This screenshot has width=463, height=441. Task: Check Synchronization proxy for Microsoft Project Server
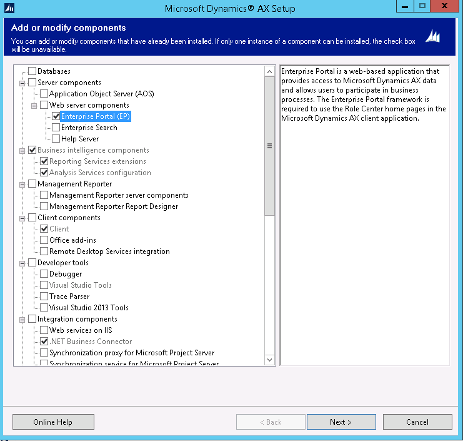[44, 353]
